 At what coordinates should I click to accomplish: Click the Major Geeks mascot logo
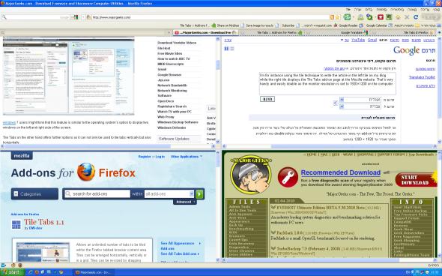(x=251, y=174)
